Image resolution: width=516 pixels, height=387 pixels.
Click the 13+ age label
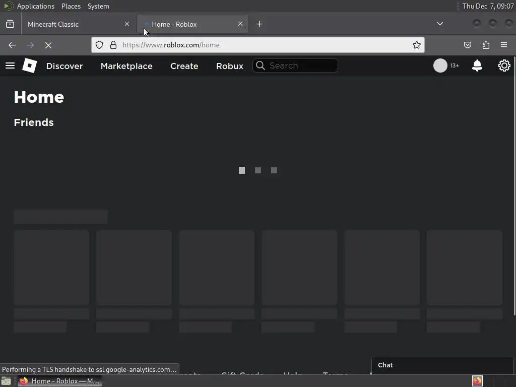(455, 66)
